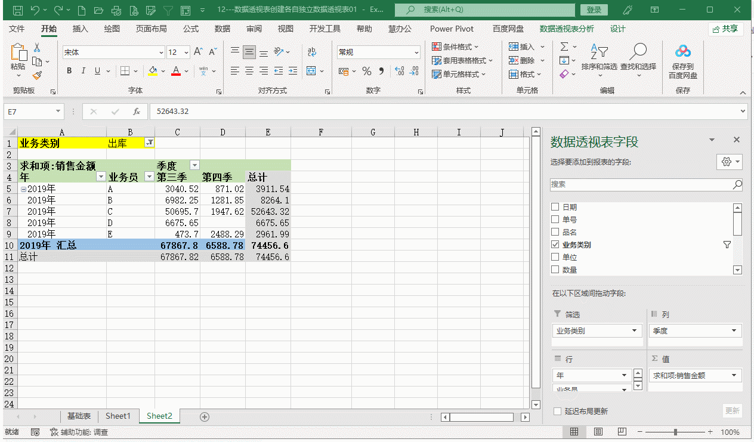Increase font size with larger A icon
754x442 pixels.
point(199,52)
